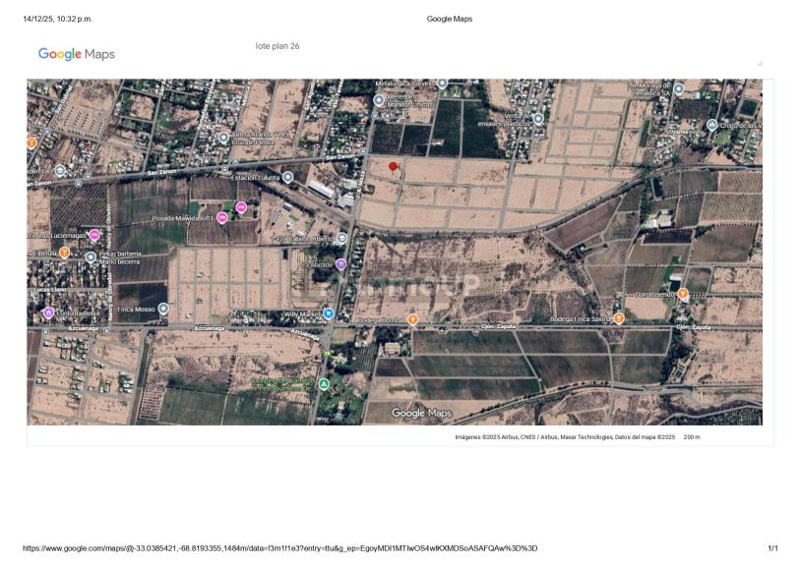Click the orange pin on Cjón Zapata
801x566 pixels.
412,319
